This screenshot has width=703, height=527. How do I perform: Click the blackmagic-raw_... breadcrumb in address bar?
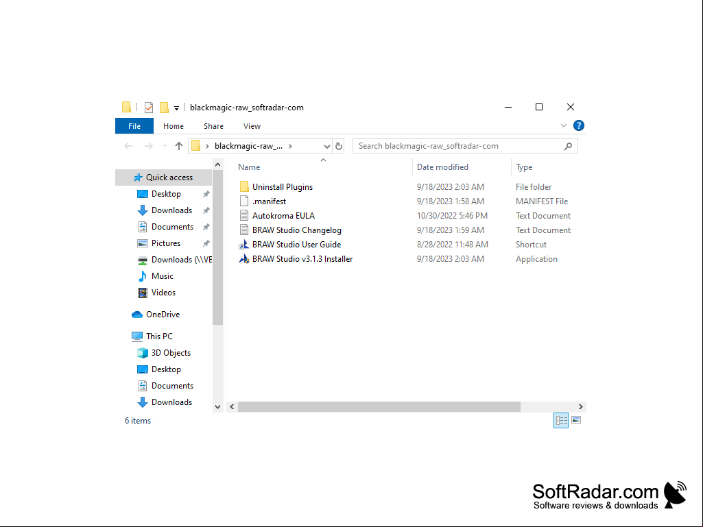tap(248, 146)
